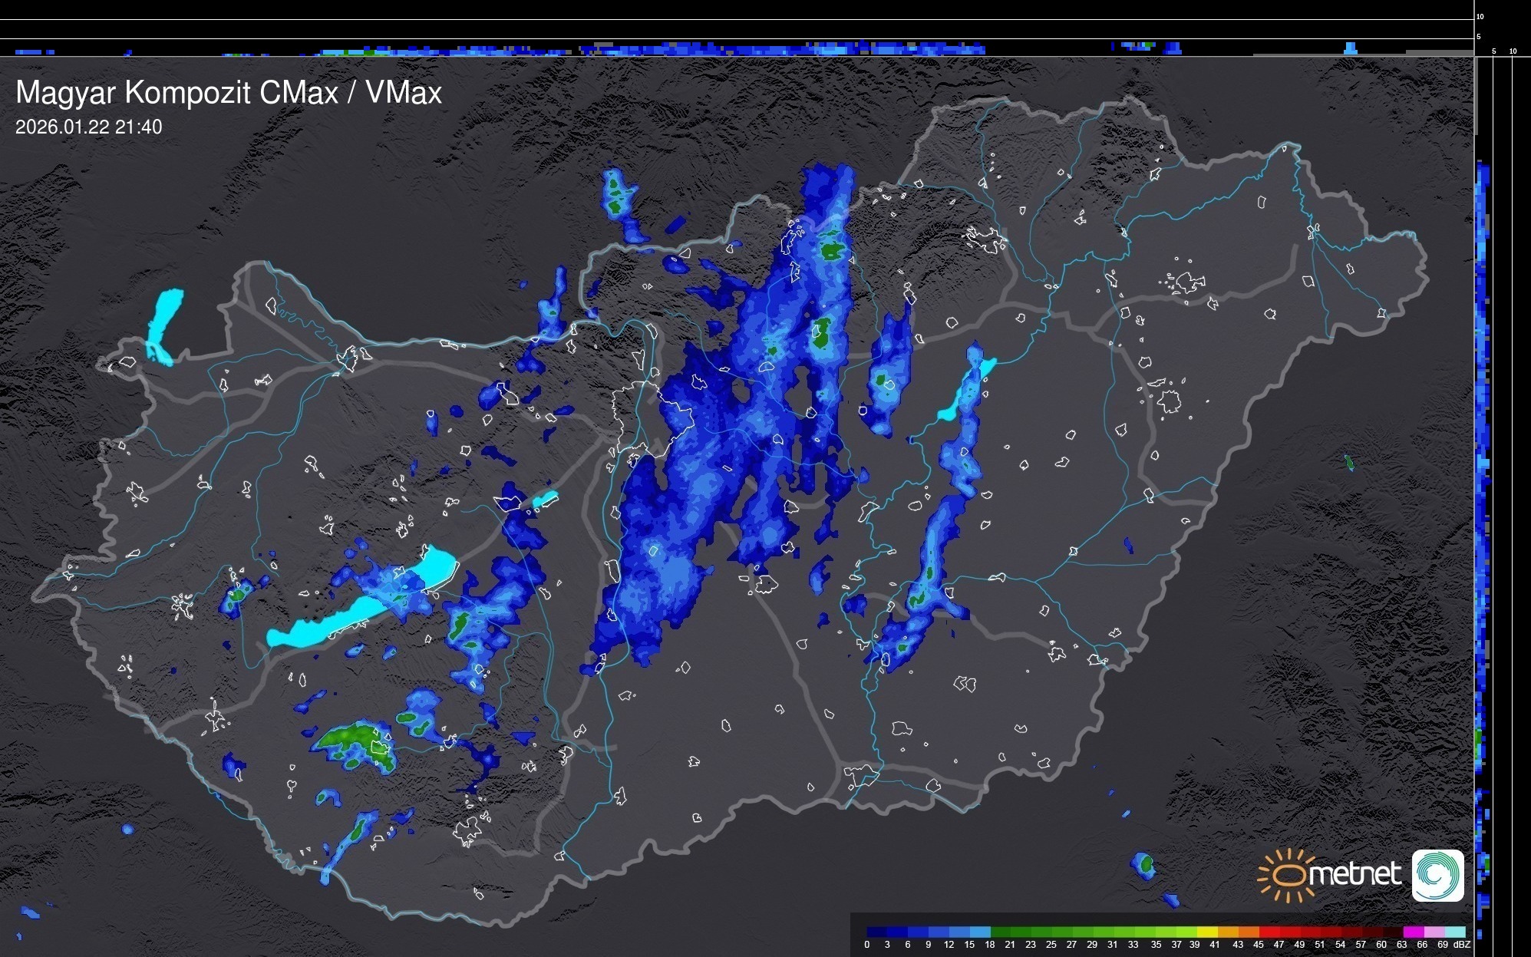Click the magenta 63 dBZ color swatch
The width and height of the screenshot is (1531, 957).
1414,932
